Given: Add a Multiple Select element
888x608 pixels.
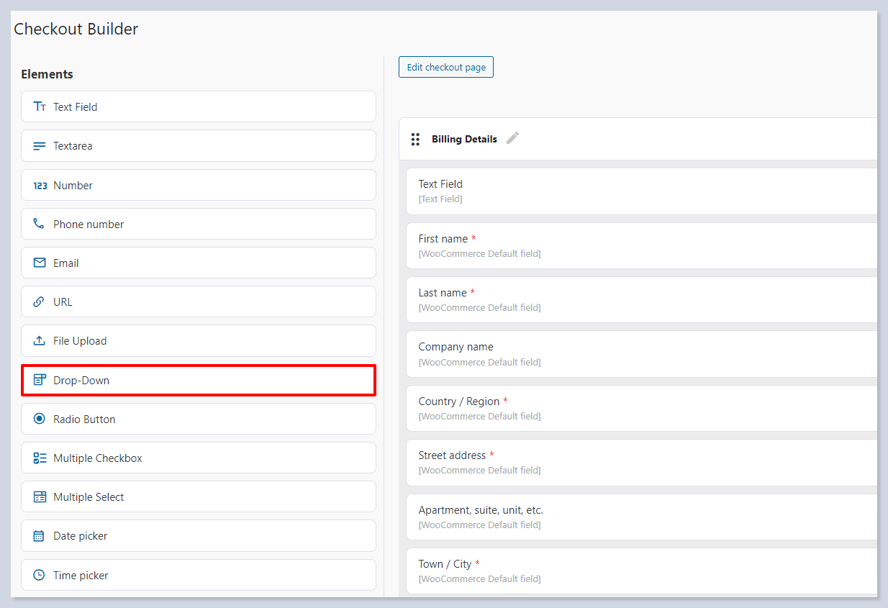Looking at the screenshot, I should [x=198, y=497].
